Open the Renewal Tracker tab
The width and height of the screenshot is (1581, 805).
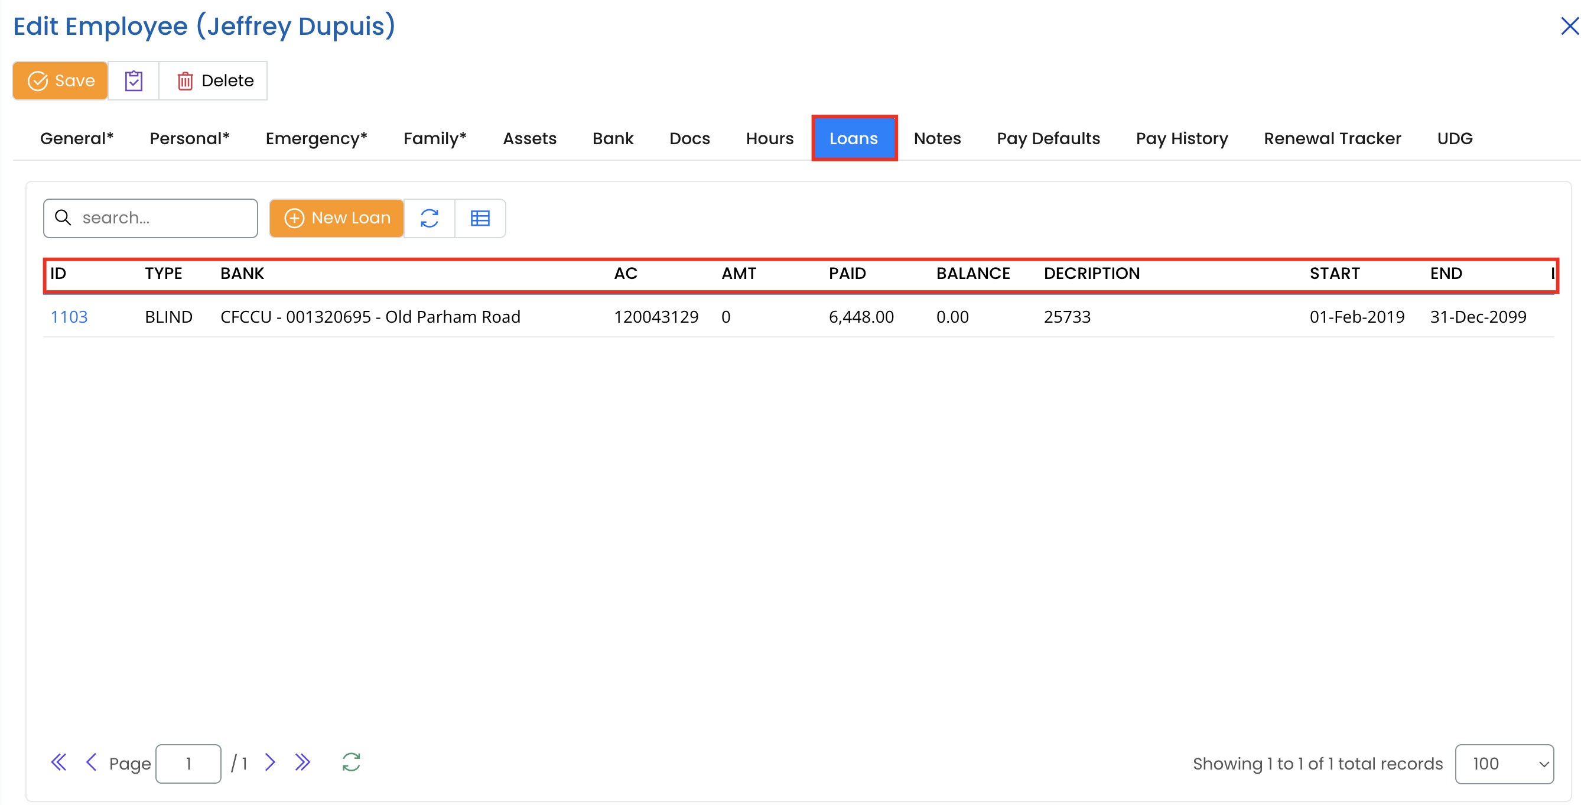point(1332,139)
